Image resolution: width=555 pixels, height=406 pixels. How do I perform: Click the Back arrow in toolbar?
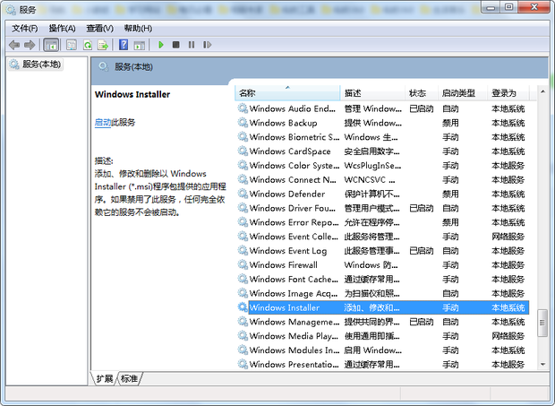pyautogui.click(x=14, y=44)
